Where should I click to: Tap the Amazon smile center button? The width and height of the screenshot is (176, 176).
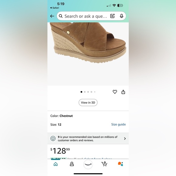tap(88, 164)
